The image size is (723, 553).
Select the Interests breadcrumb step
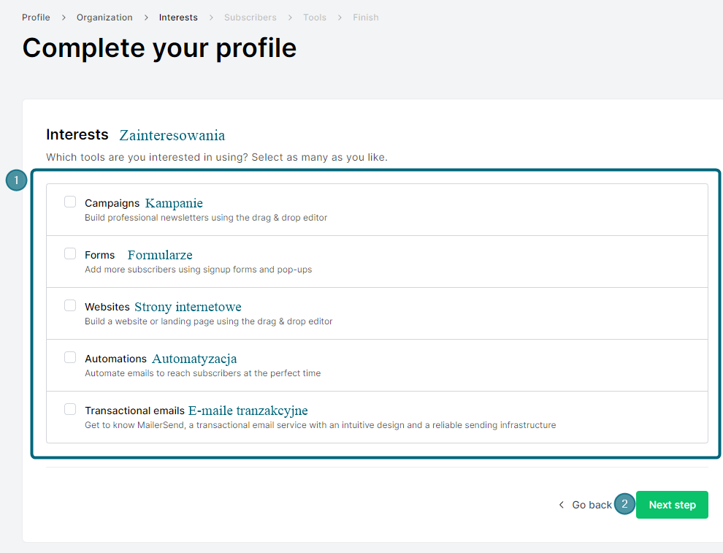coord(178,18)
